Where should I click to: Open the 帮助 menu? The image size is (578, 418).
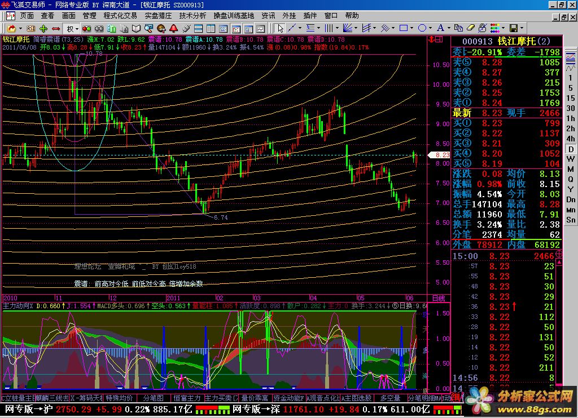(352, 15)
